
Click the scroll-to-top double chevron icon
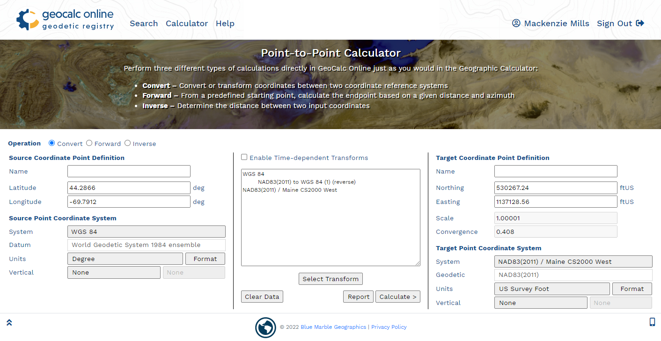(9, 322)
